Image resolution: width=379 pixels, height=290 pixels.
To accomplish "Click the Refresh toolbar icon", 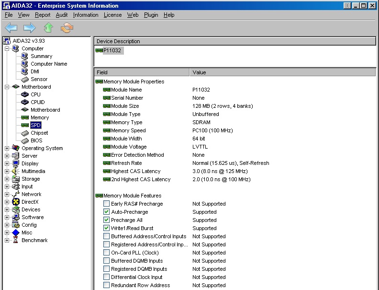I will point(67,28).
